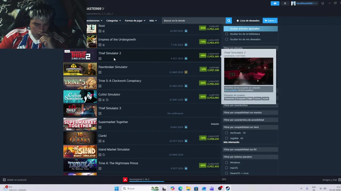Click the Steam icon in taskbar
341x191 pixels.
pos(228,189)
